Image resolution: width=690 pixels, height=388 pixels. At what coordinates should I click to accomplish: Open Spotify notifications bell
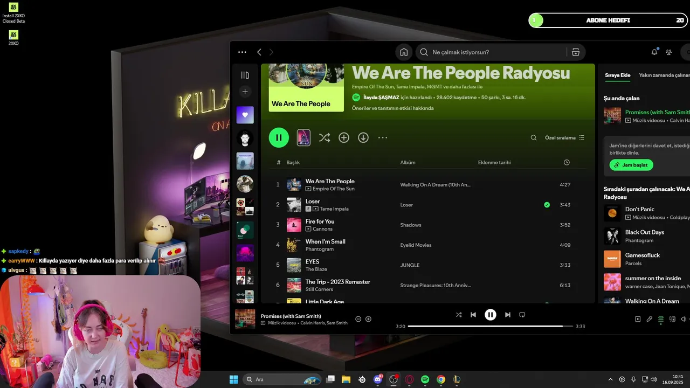point(654,52)
